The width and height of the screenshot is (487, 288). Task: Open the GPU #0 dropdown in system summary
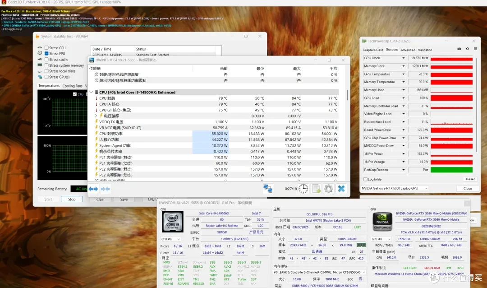[381, 239]
